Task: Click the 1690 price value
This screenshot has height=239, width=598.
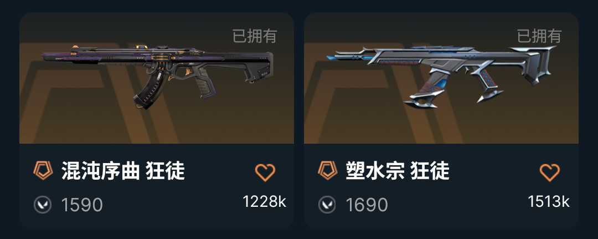Action: coord(367,205)
